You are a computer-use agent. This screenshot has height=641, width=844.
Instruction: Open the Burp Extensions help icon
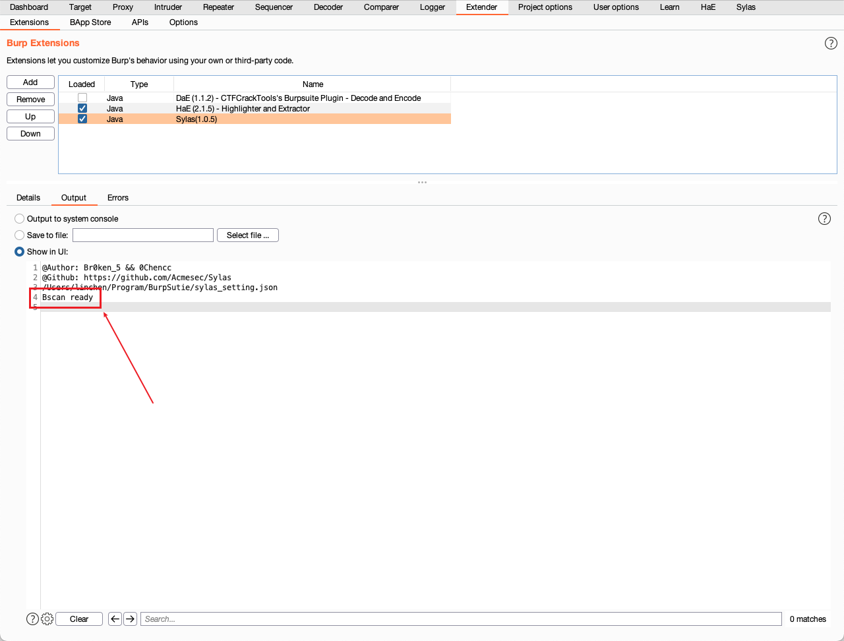(831, 44)
